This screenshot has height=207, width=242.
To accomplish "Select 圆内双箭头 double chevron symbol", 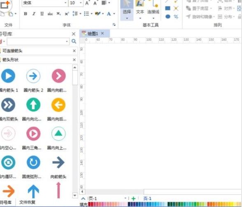I will 8,105.
